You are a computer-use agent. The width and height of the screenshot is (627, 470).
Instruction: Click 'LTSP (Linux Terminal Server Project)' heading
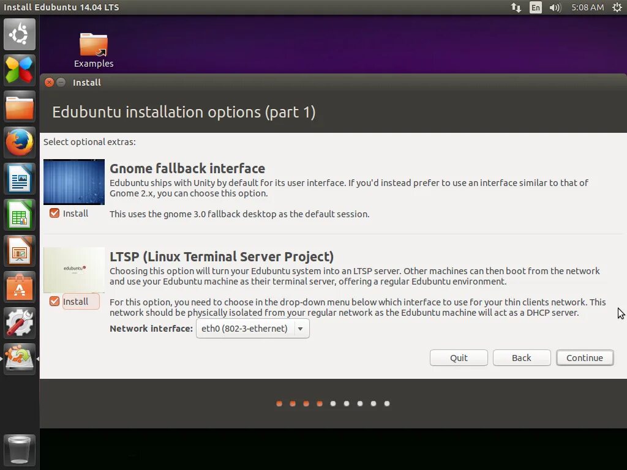click(222, 256)
